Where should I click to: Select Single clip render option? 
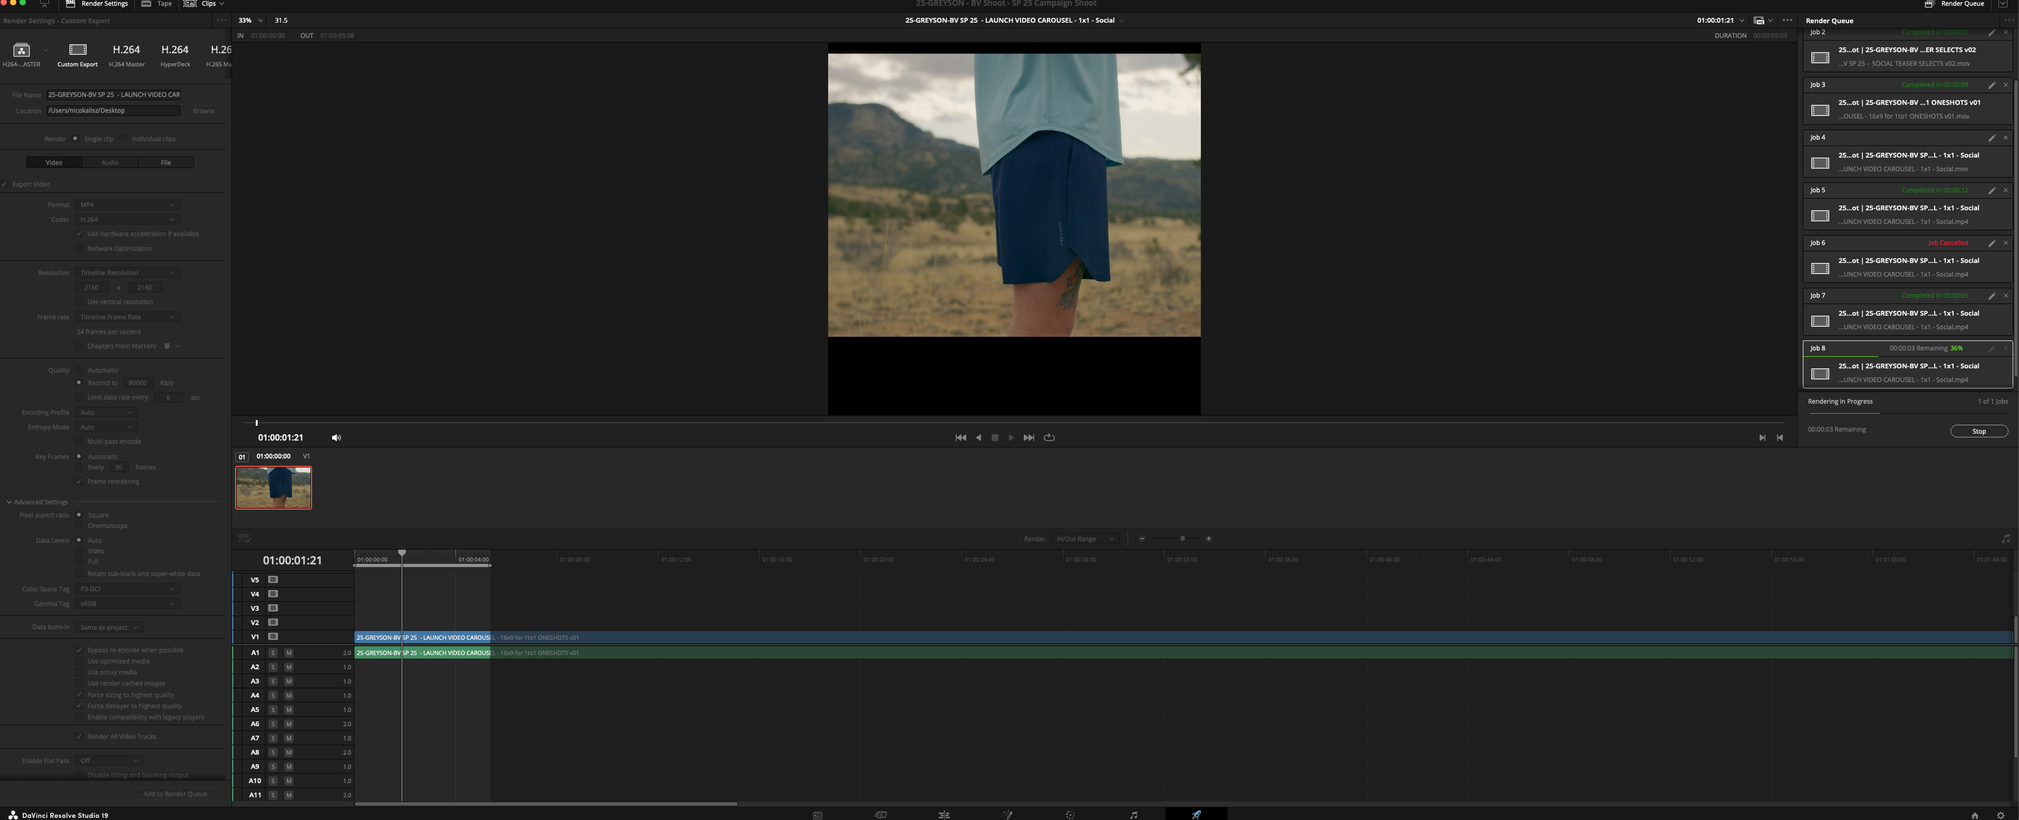[75, 139]
